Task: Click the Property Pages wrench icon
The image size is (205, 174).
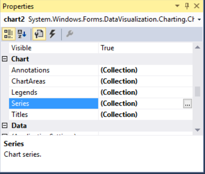Action: coord(69,34)
